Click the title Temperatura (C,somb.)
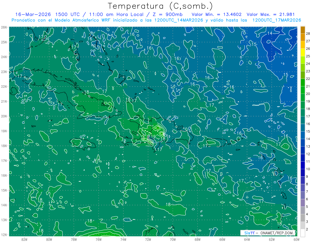 [160, 6]
